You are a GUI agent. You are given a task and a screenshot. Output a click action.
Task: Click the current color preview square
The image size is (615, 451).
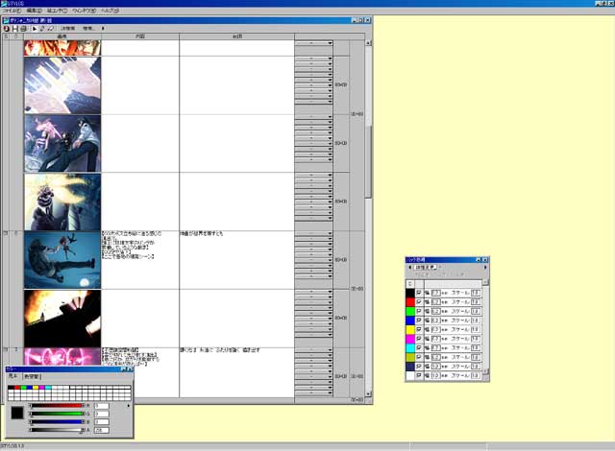(17, 413)
